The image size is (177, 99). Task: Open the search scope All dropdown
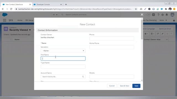tap(55, 15)
